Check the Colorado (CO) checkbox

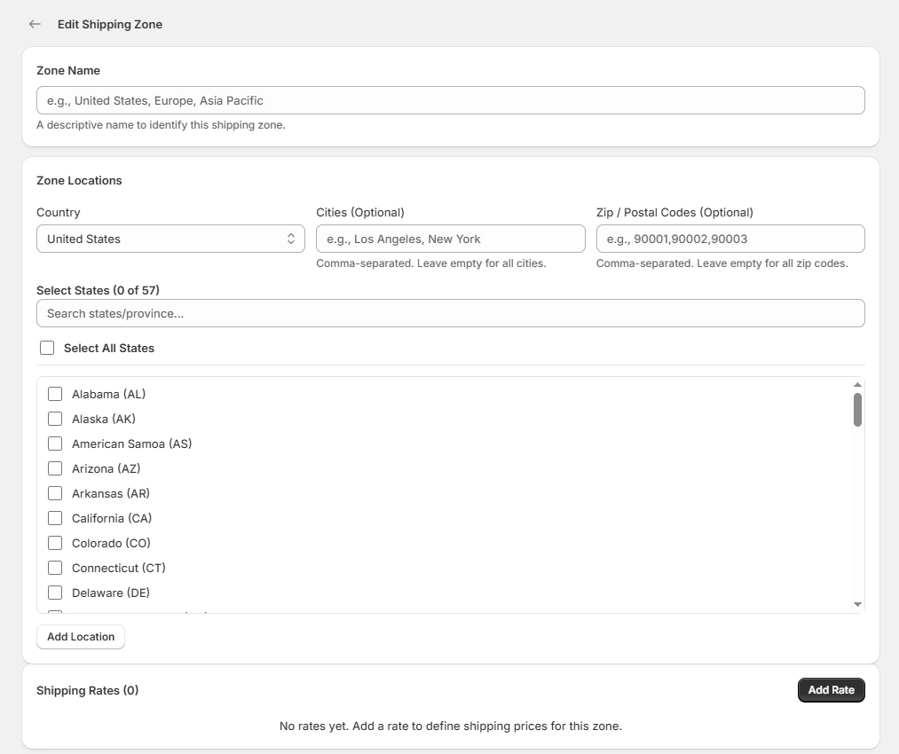55,543
